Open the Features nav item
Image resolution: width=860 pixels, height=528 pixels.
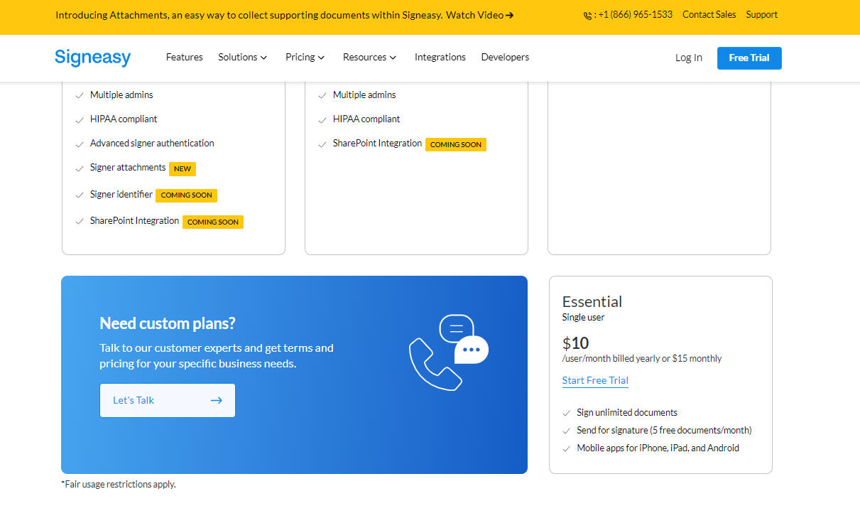[x=184, y=57]
